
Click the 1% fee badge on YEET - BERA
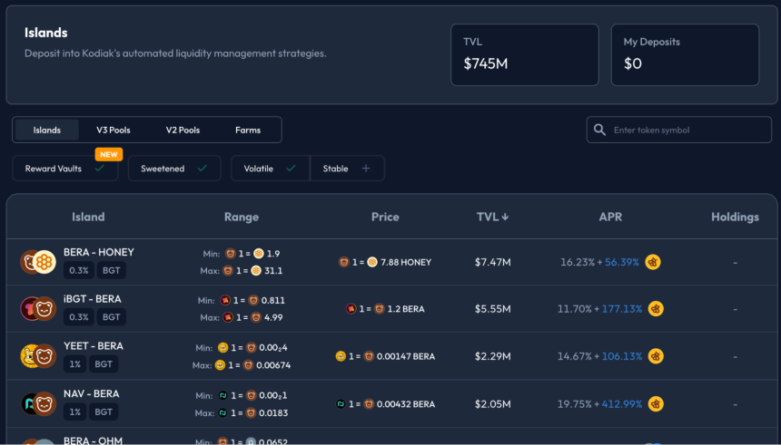click(74, 364)
